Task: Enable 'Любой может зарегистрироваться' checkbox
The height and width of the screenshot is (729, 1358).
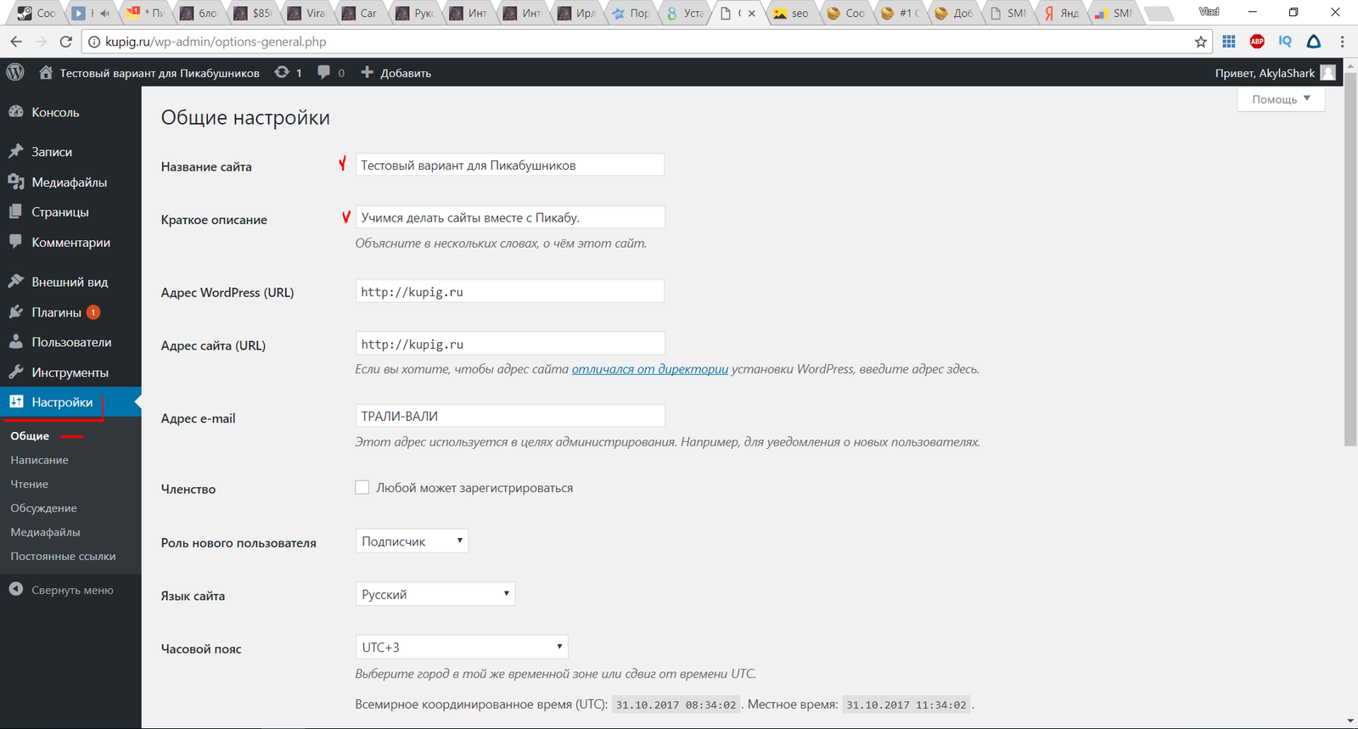Action: point(362,487)
